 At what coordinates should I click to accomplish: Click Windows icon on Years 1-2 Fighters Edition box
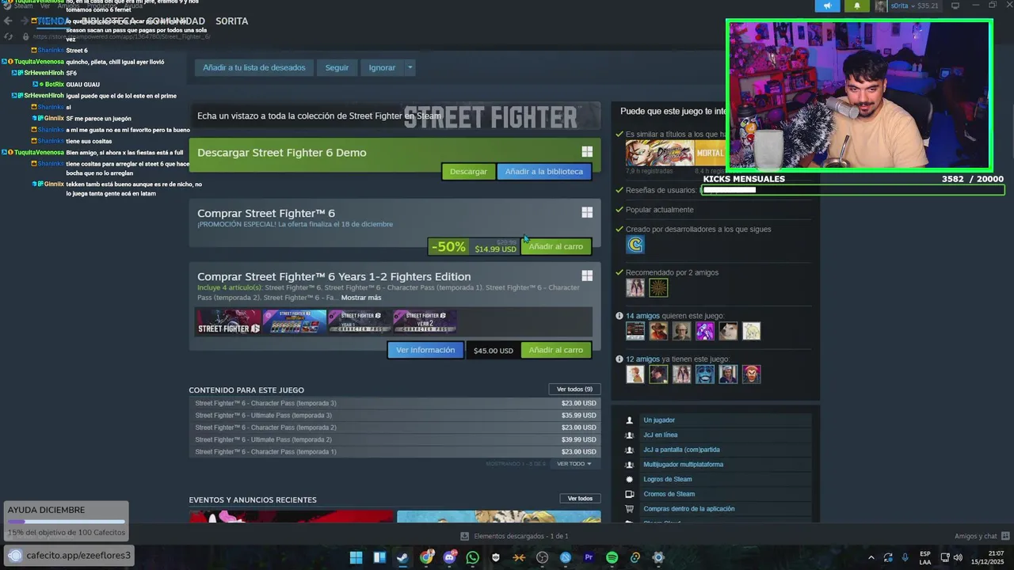tap(587, 275)
